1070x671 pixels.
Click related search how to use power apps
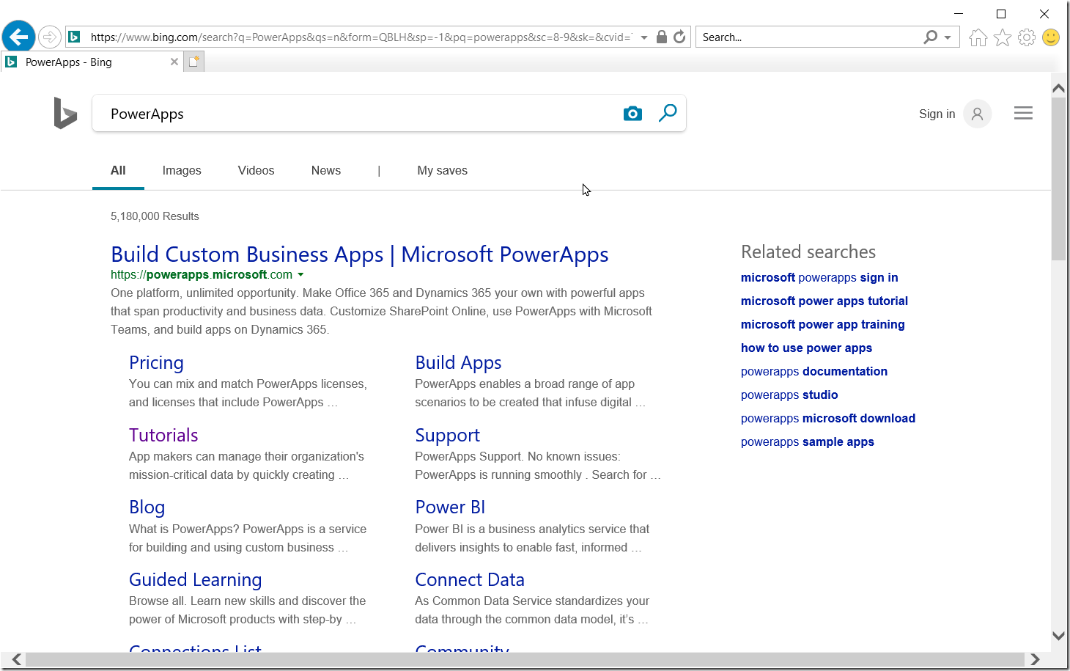806,348
